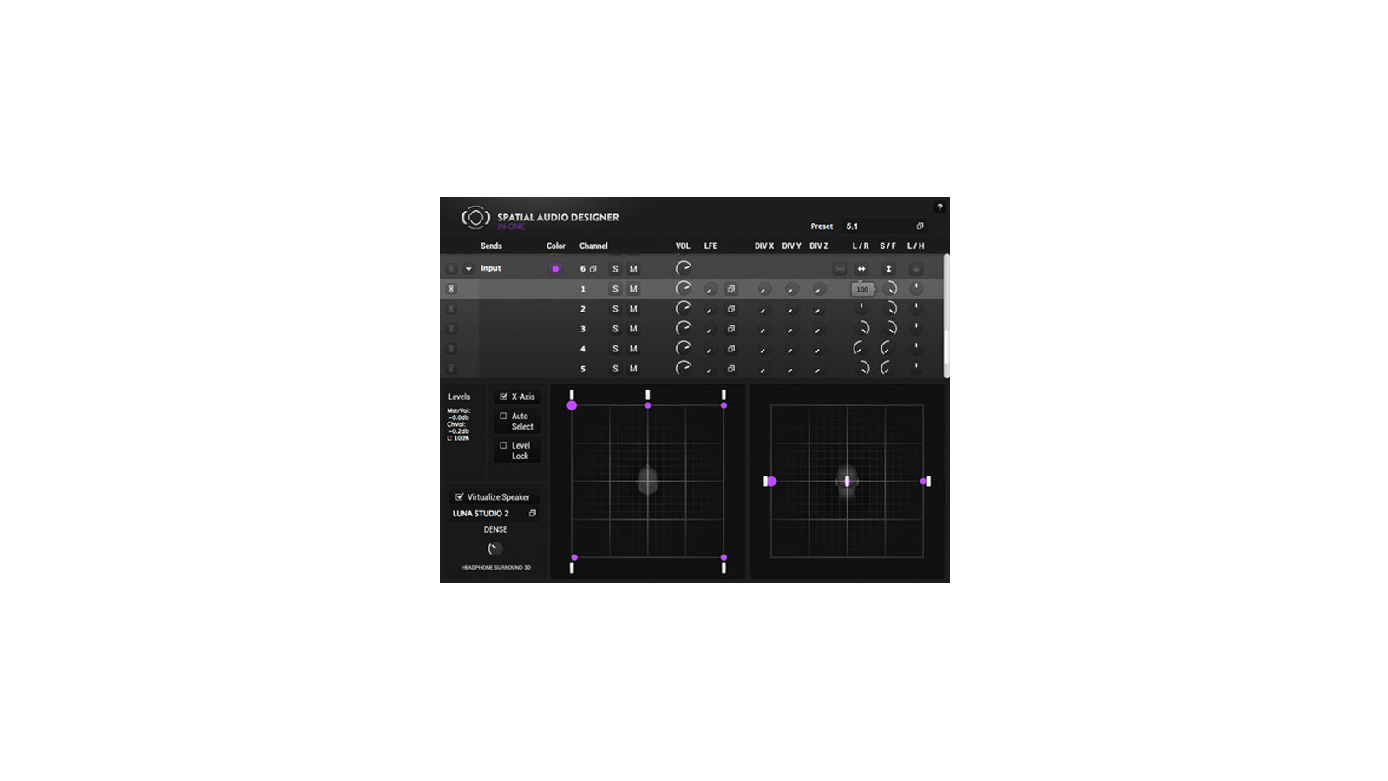This screenshot has height=781, width=1388.
Task: Click the Input row handle icon
Action: (x=451, y=269)
